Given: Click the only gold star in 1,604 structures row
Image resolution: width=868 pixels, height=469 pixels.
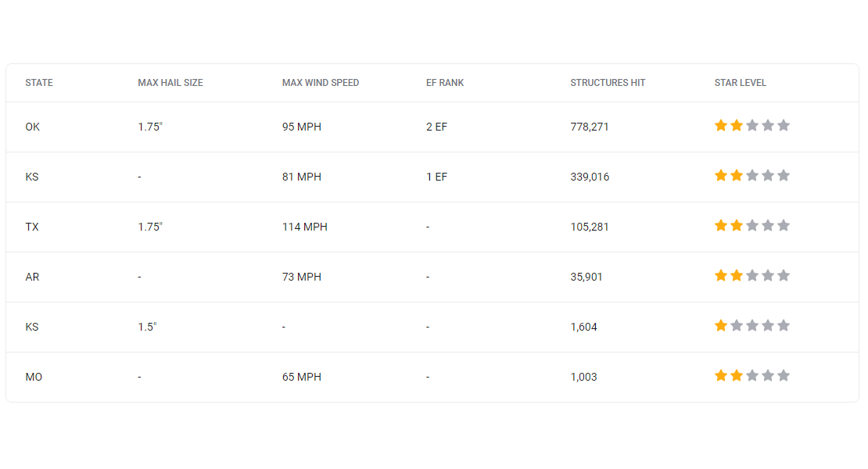Looking at the screenshot, I should [721, 326].
